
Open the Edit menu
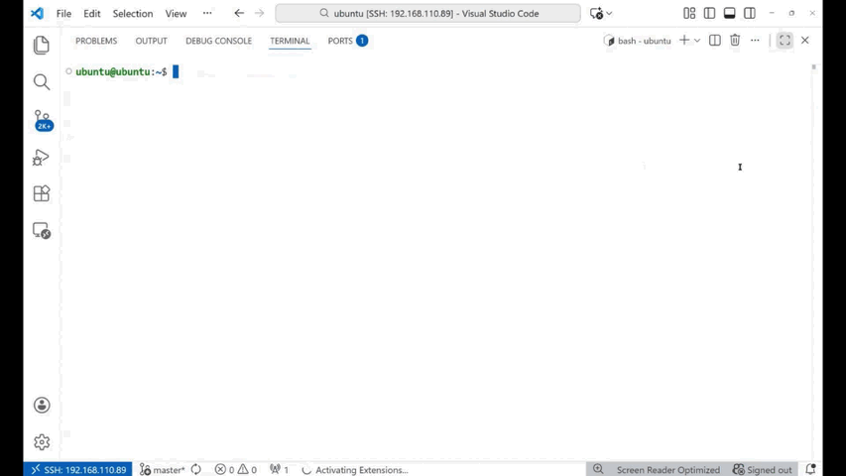pos(91,14)
